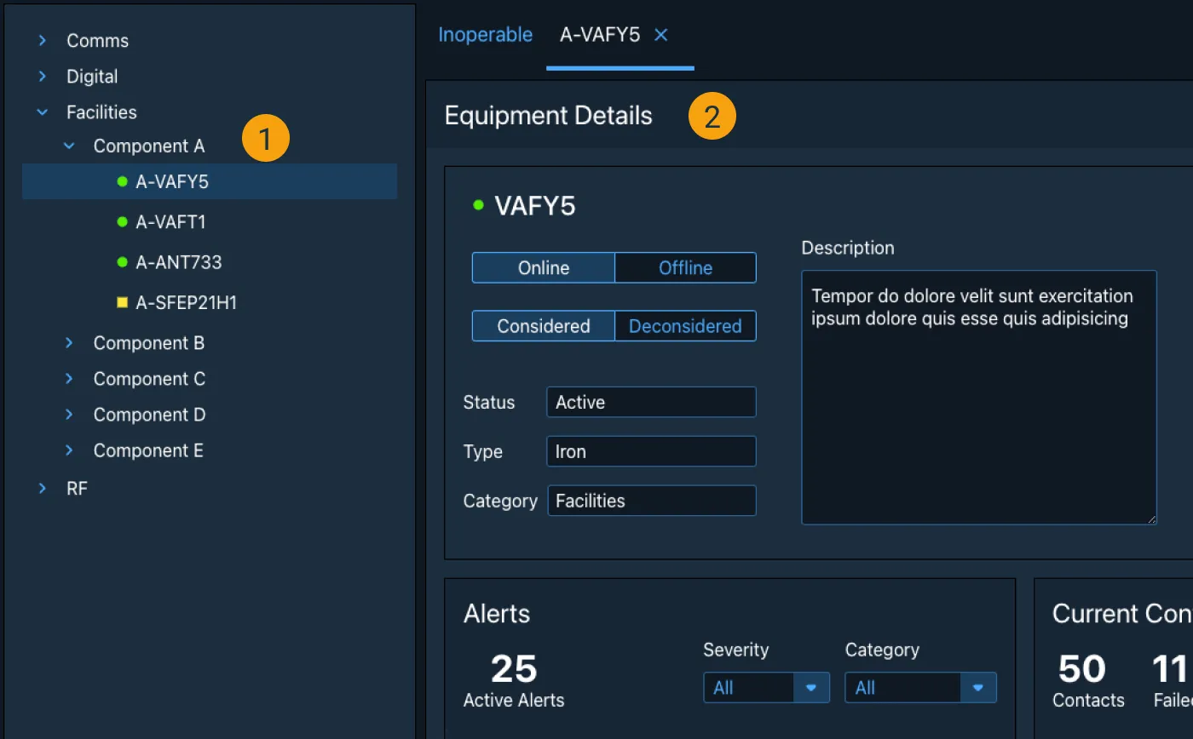
Task: Click the green status dot beside A-ANT733
Action: 122,262
